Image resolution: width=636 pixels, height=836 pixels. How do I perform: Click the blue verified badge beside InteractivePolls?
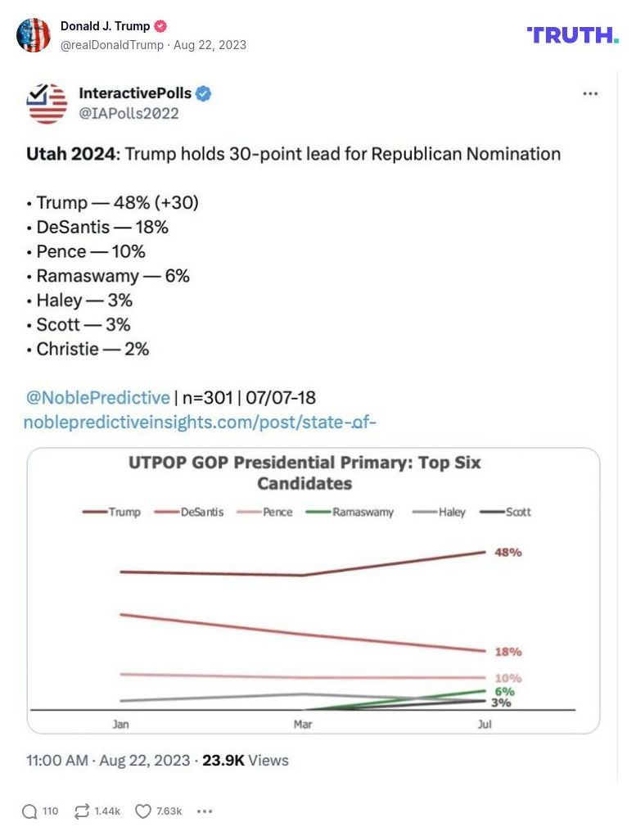click(x=202, y=93)
